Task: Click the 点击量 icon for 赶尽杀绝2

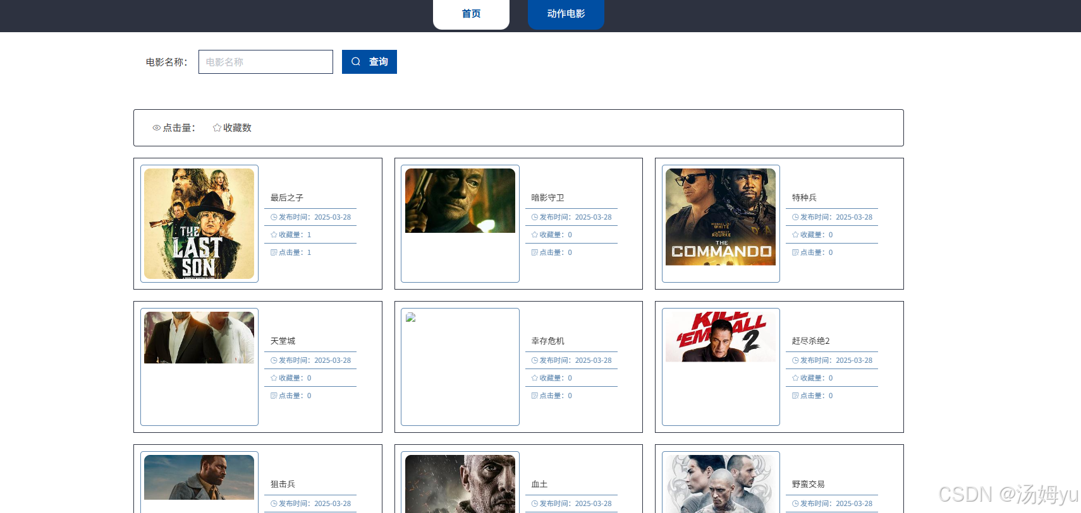Action: (795, 396)
